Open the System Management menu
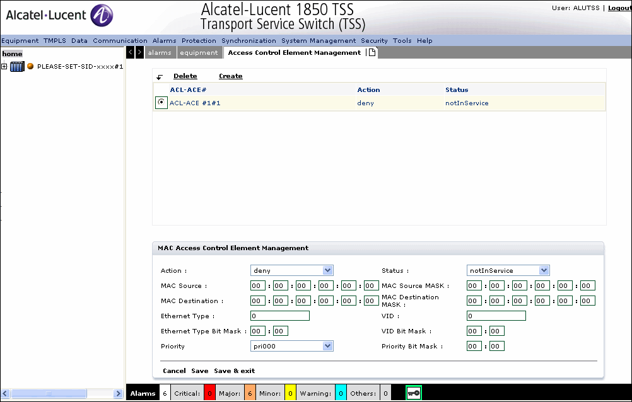 [x=319, y=41]
